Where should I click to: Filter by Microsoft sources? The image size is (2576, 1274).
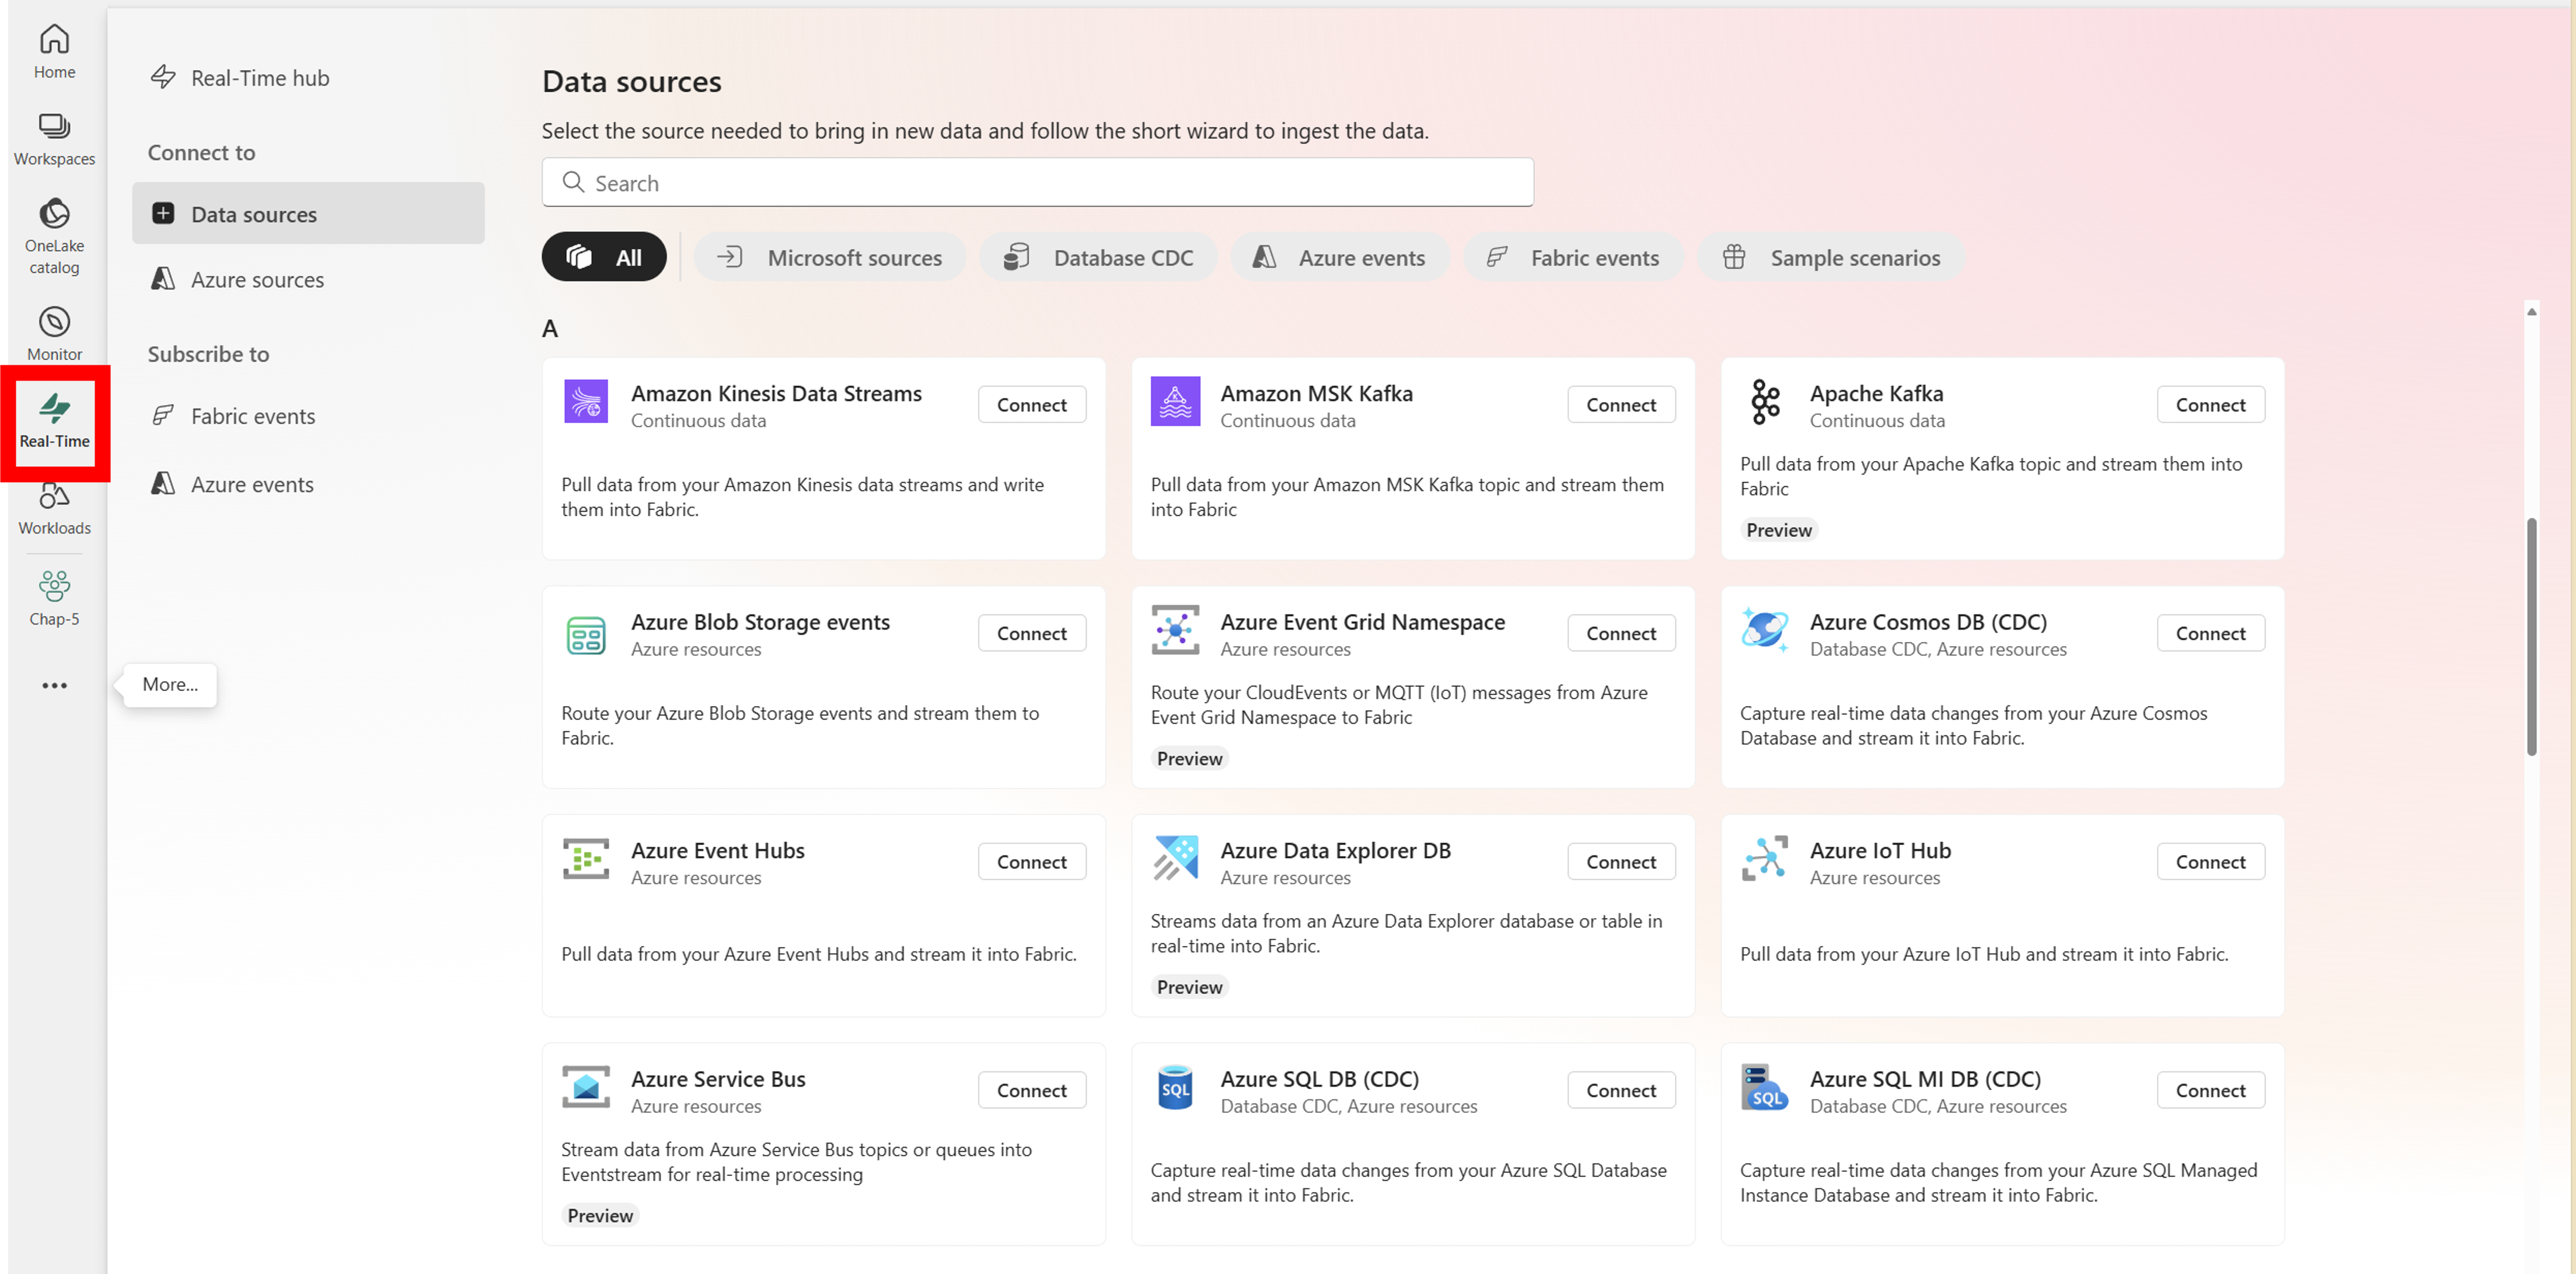coord(830,257)
